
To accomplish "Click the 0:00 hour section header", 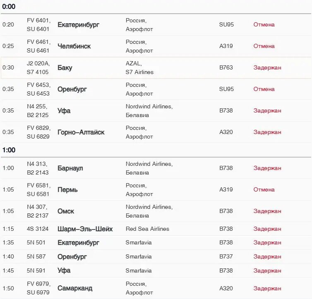I will [9, 7].
